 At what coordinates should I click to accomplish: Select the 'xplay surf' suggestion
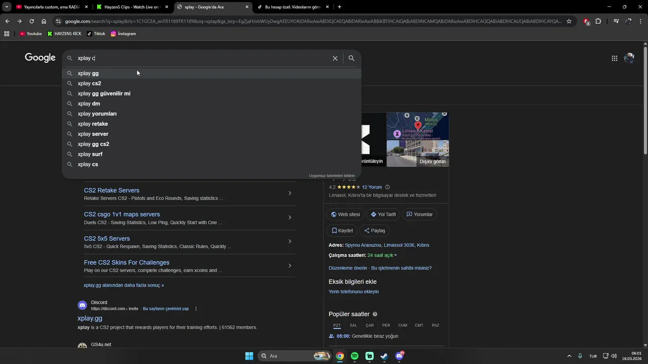(x=212, y=154)
